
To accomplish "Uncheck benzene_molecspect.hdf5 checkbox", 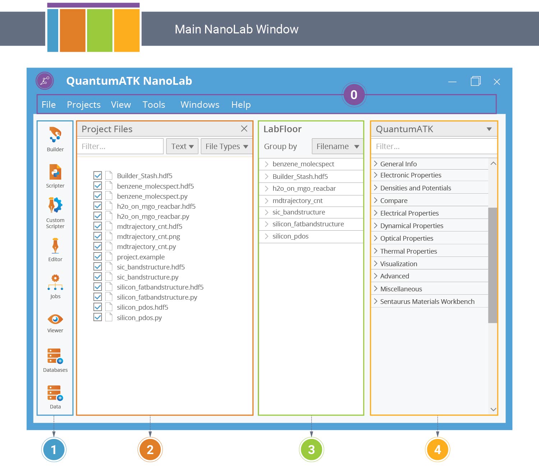I will pyautogui.click(x=97, y=186).
